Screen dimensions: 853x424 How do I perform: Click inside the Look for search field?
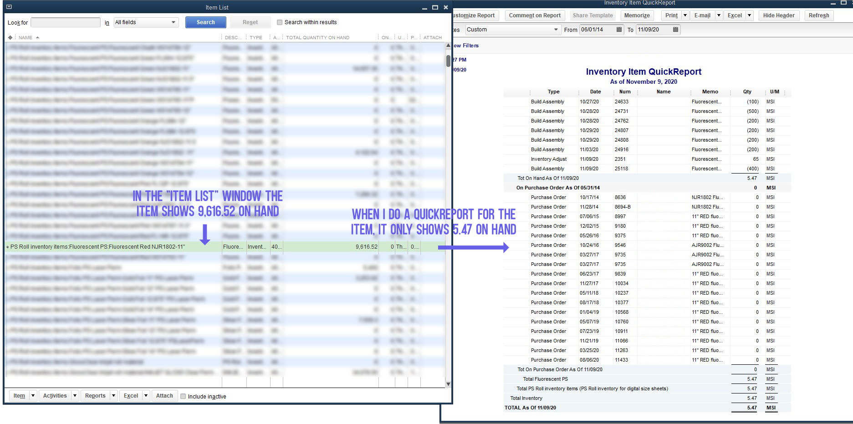point(65,22)
